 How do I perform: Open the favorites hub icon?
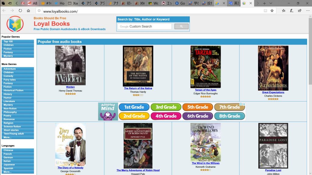click(284, 11)
